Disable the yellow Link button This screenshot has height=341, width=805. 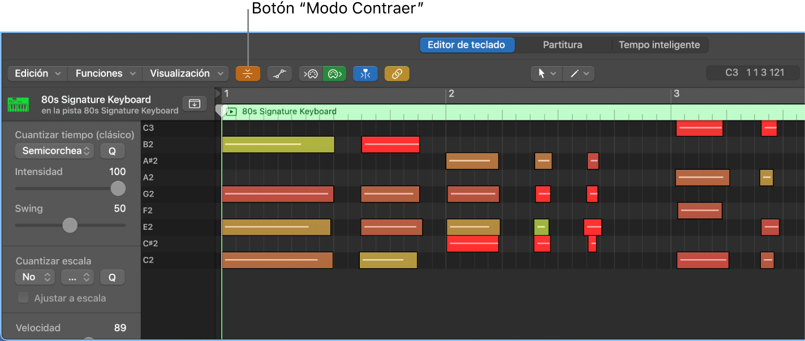click(x=397, y=73)
